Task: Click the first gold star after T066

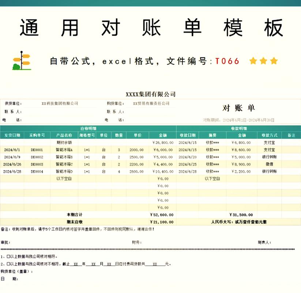Action: [x=253, y=61]
